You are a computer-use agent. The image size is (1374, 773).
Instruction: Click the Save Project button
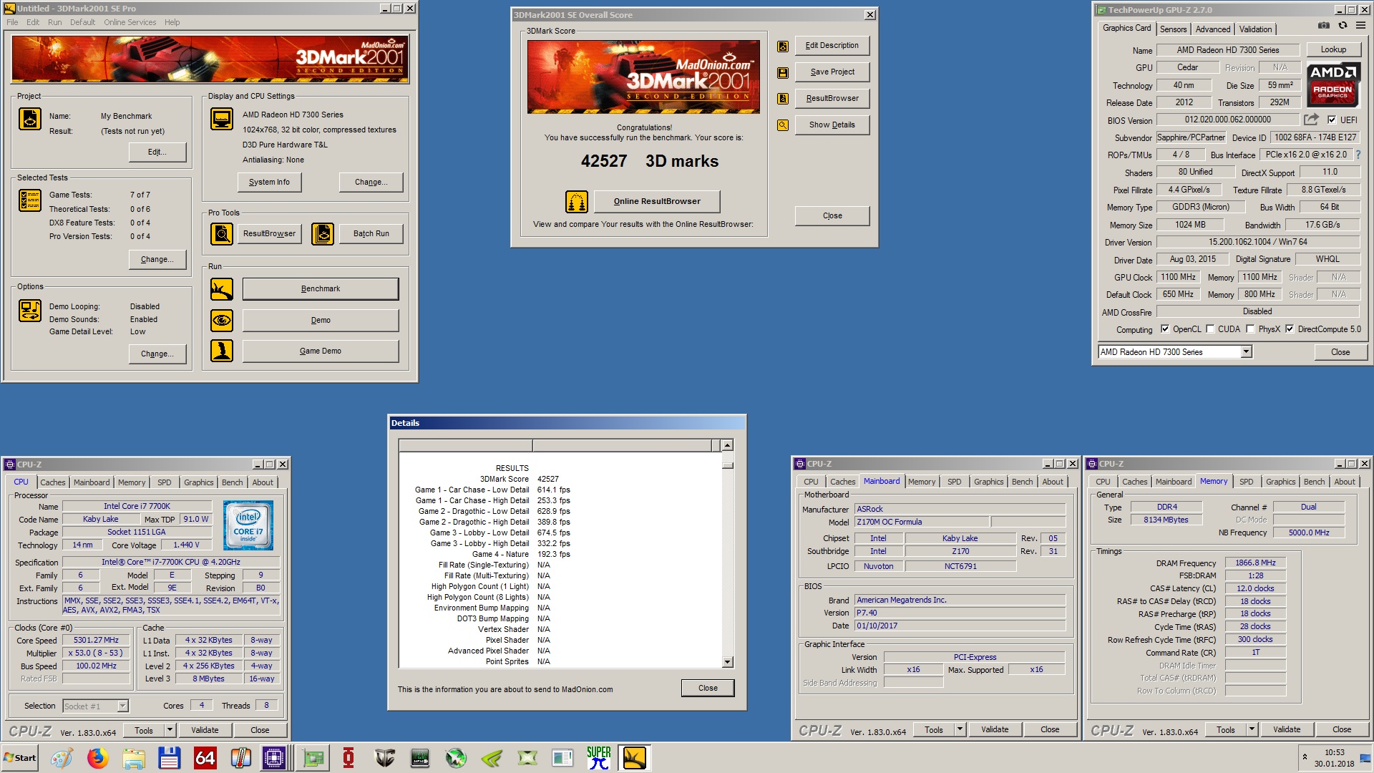832,72
